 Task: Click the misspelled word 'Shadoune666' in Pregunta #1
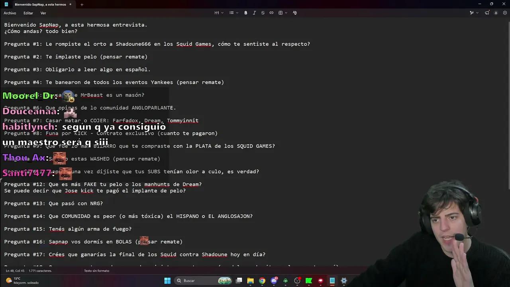coord(133,44)
